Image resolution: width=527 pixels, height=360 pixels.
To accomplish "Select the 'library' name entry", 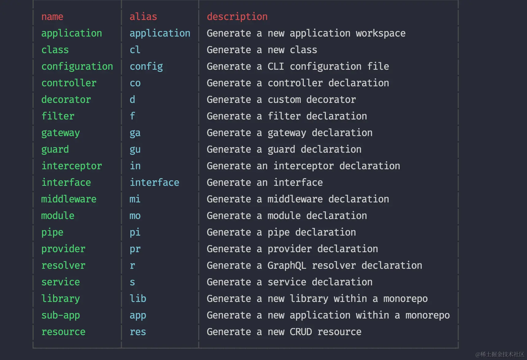I will click(61, 299).
